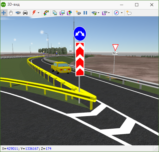Save the 3D scene objects
The height and width of the screenshot is (152, 159).
click(x=69, y=13)
